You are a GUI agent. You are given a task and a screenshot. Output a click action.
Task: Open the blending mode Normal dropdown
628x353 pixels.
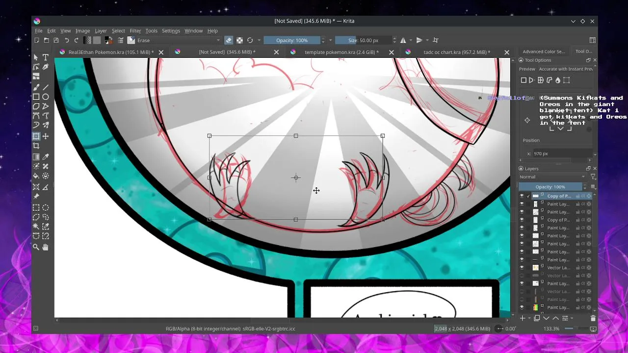click(x=552, y=177)
